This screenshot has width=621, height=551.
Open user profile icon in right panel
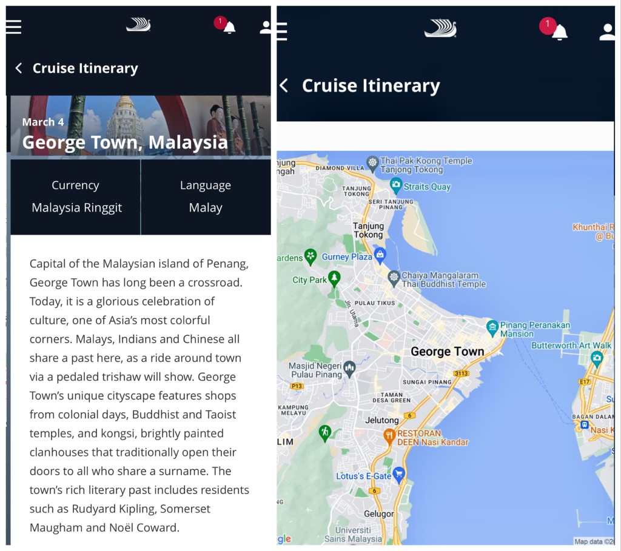point(607,32)
